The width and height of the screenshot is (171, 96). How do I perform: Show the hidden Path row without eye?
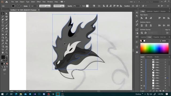click(x=141, y=83)
